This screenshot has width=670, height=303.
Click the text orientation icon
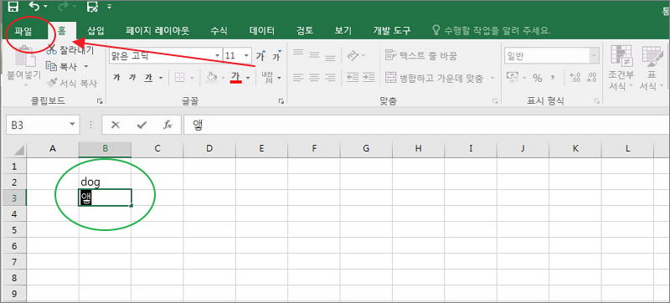(353, 55)
